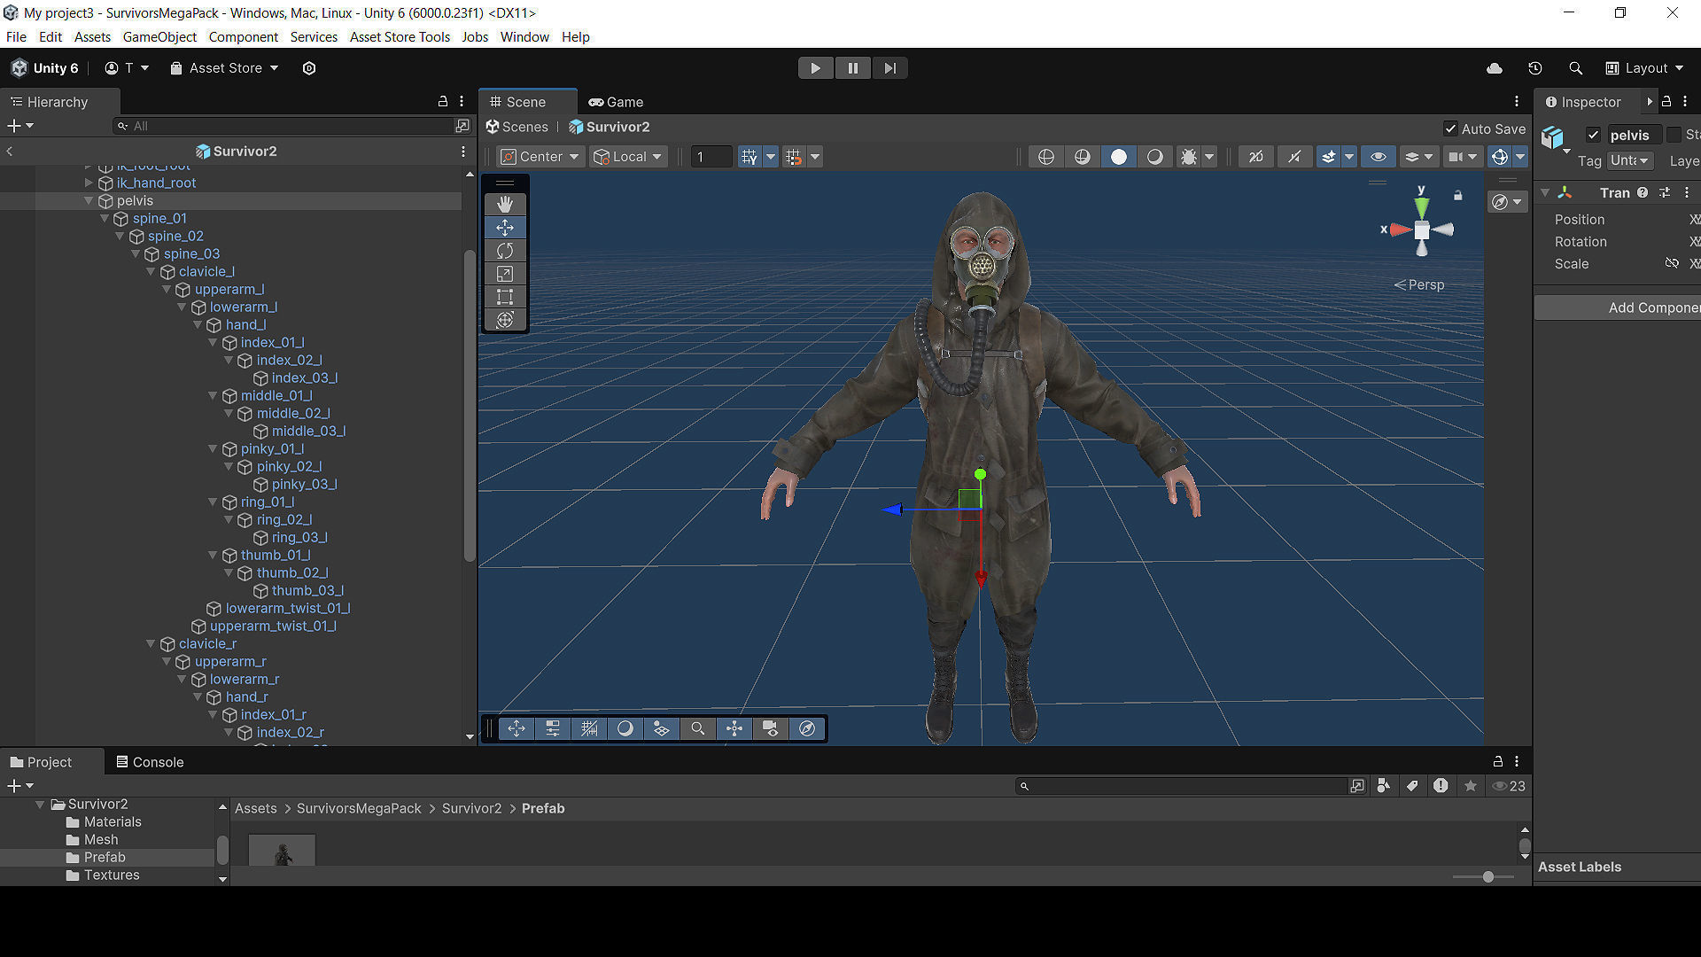Select the Rotate tool
This screenshot has width=1701, height=957.
tap(505, 250)
